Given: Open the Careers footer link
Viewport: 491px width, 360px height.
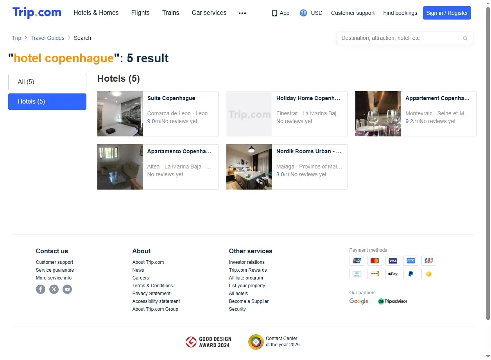Looking at the screenshot, I should [x=141, y=278].
